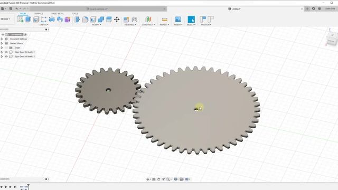This screenshot has height=190, width=338.
Task: Select the Pan hand tool
Action: coord(158,179)
